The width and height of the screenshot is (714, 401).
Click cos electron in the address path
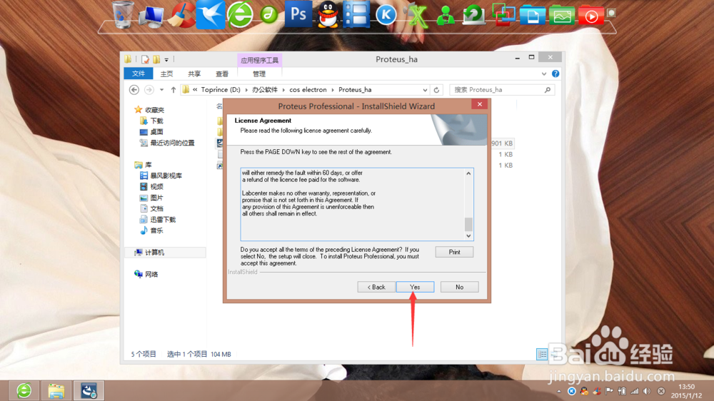click(x=308, y=90)
